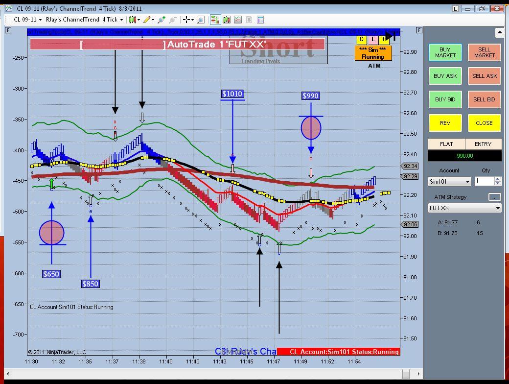Click bid price B: 91.75
The width and height of the screenshot is (509, 384).
(448, 233)
